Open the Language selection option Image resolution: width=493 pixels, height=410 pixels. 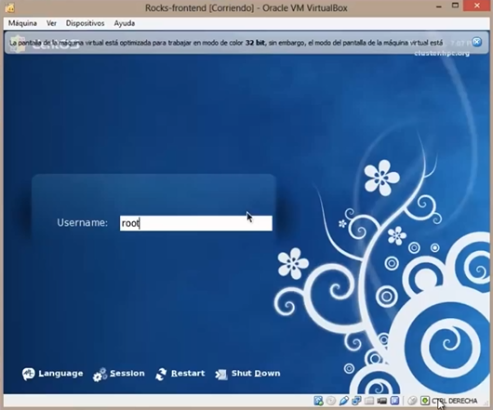tap(52, 374)
